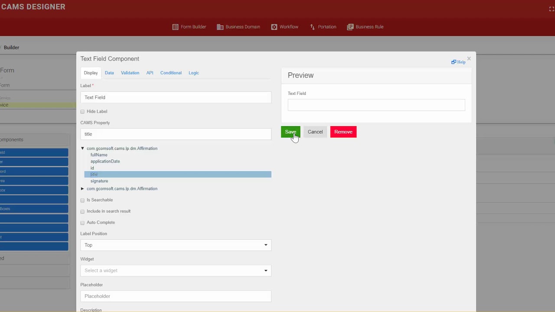Open the Business Domain menu

click(x=238, y=27)
